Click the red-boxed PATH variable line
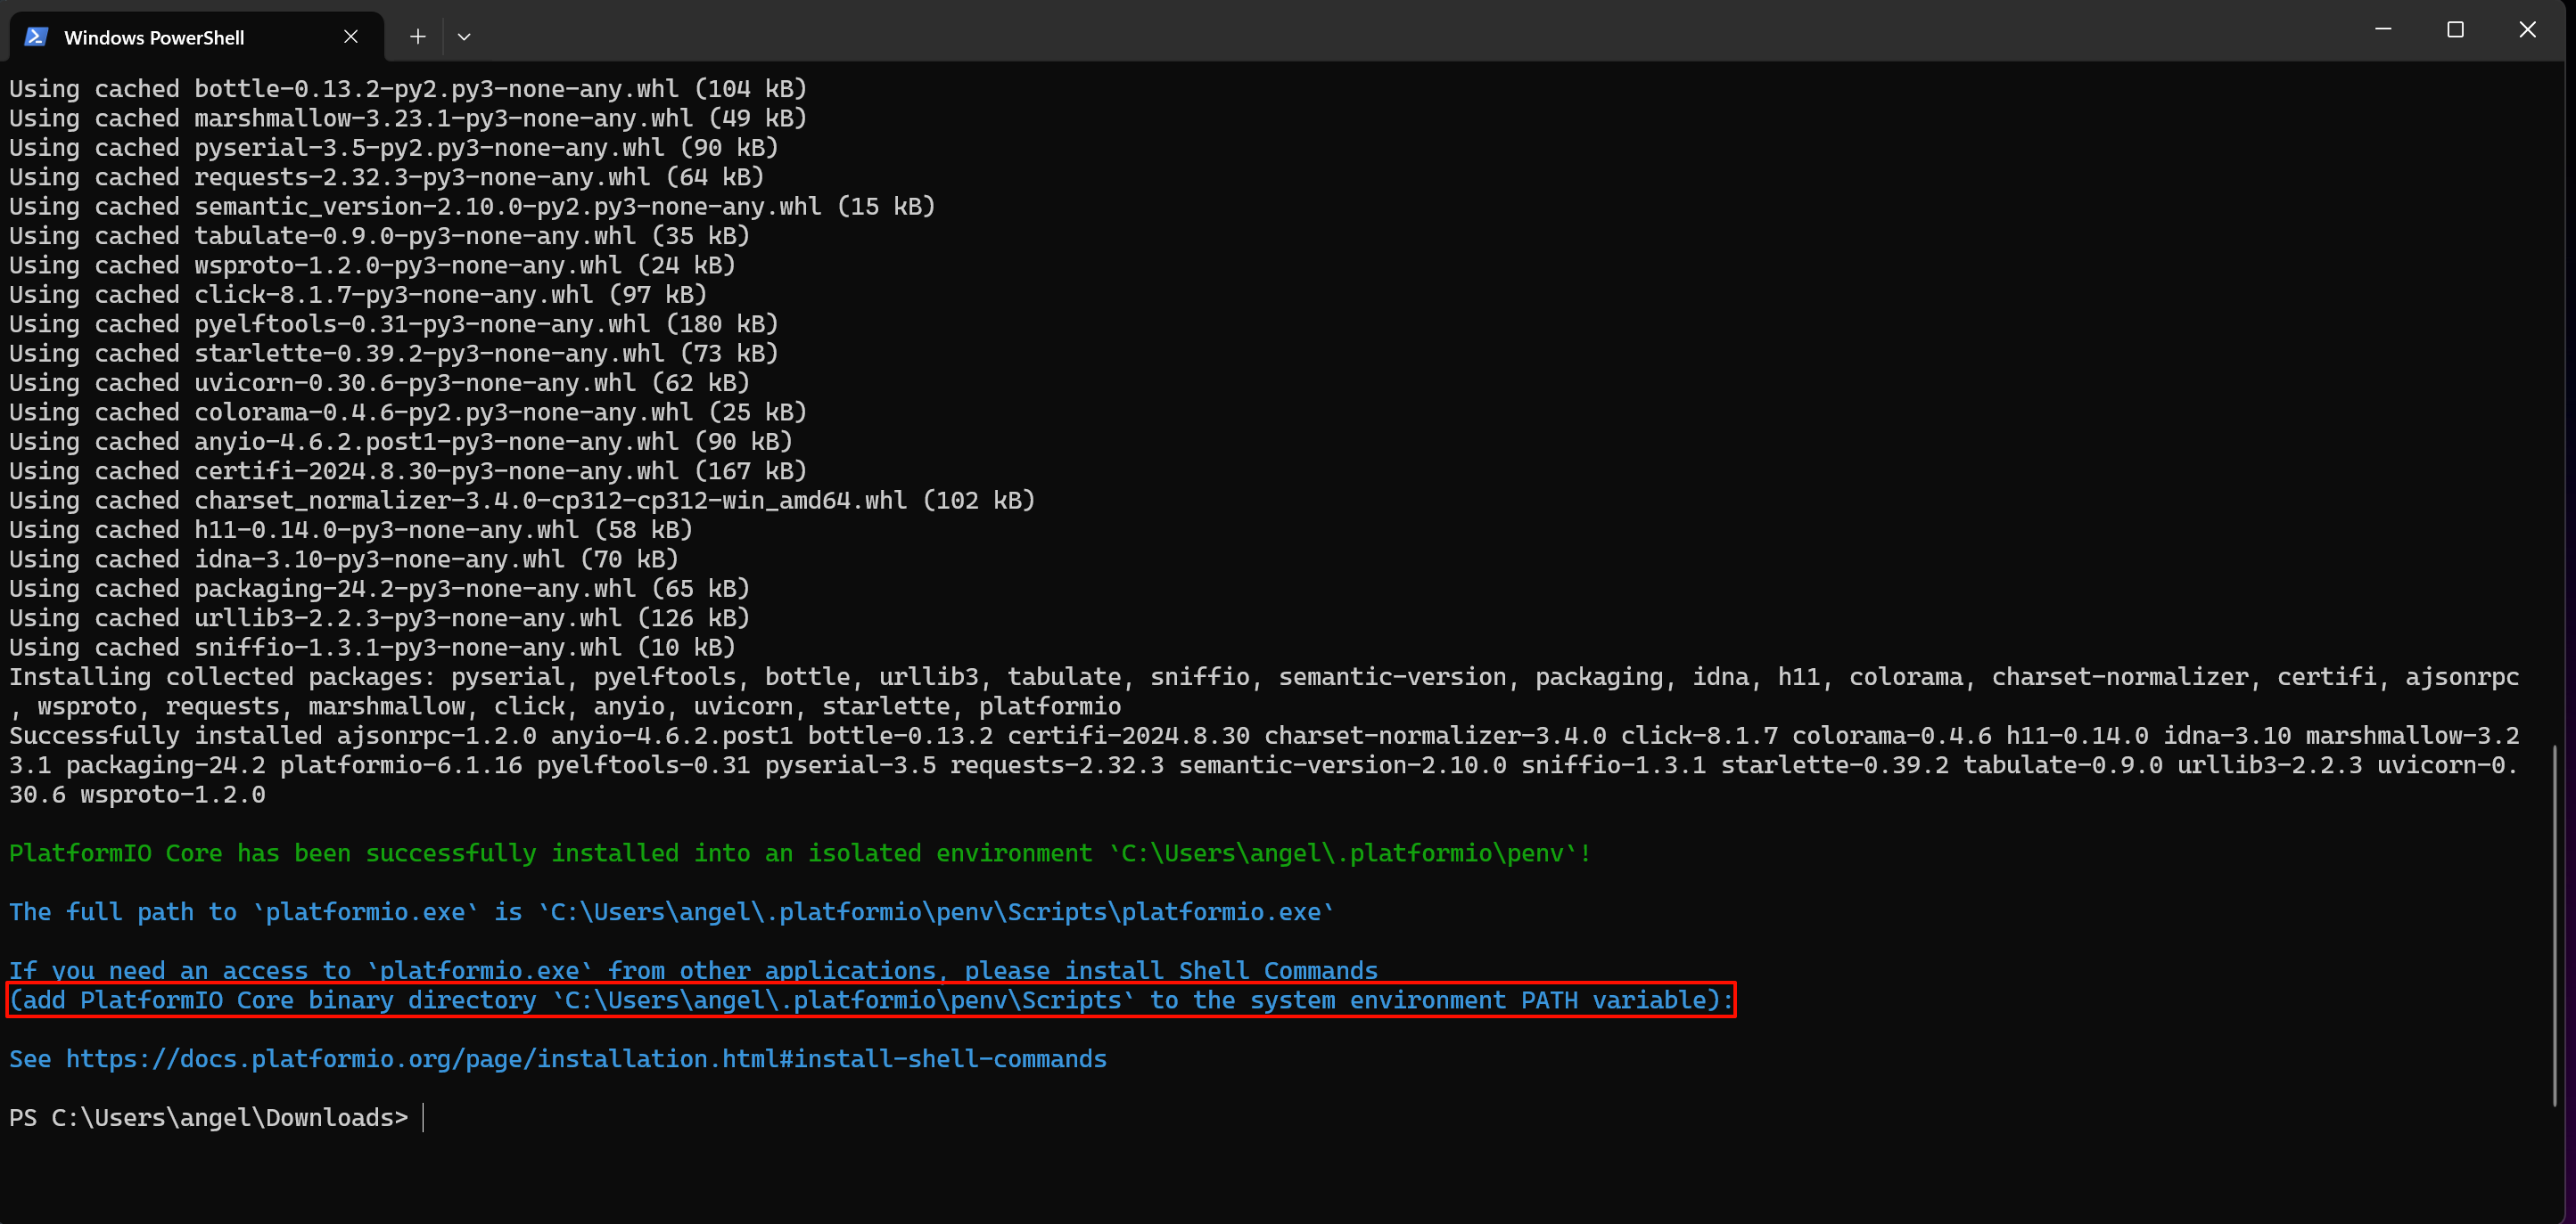2576x1224 pixels. (870, 1000)
